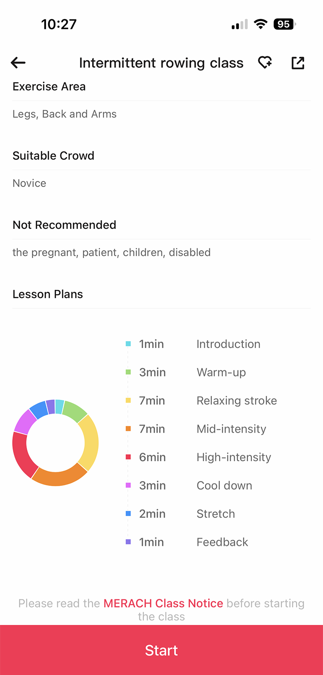Viewport: 323px width, 675px height.
Task: Click the yellow Relaxing stroke legend square
Action: point(128,401)
